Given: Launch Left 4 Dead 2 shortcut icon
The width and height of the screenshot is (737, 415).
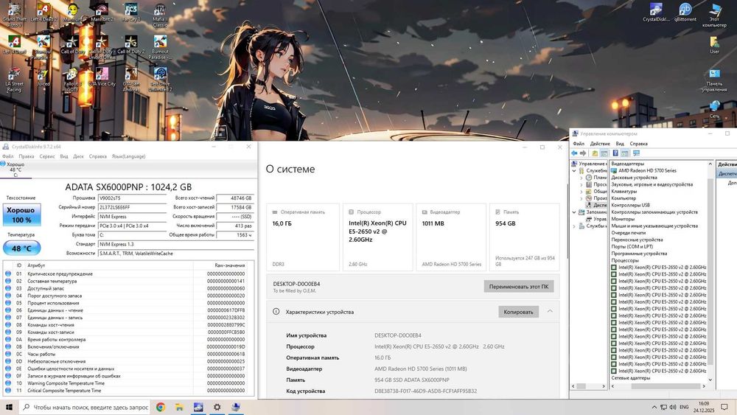Looking at the screenshot, I should click(x=43, y=13).
